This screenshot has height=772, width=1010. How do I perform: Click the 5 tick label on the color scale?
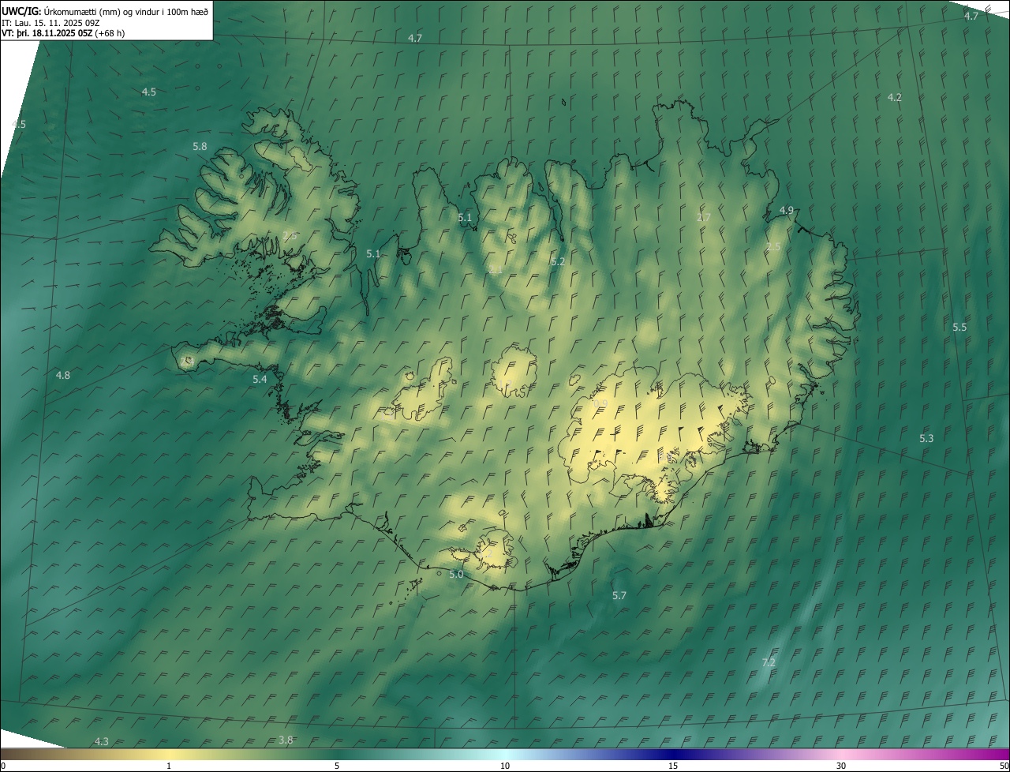[x=337, y=766]
